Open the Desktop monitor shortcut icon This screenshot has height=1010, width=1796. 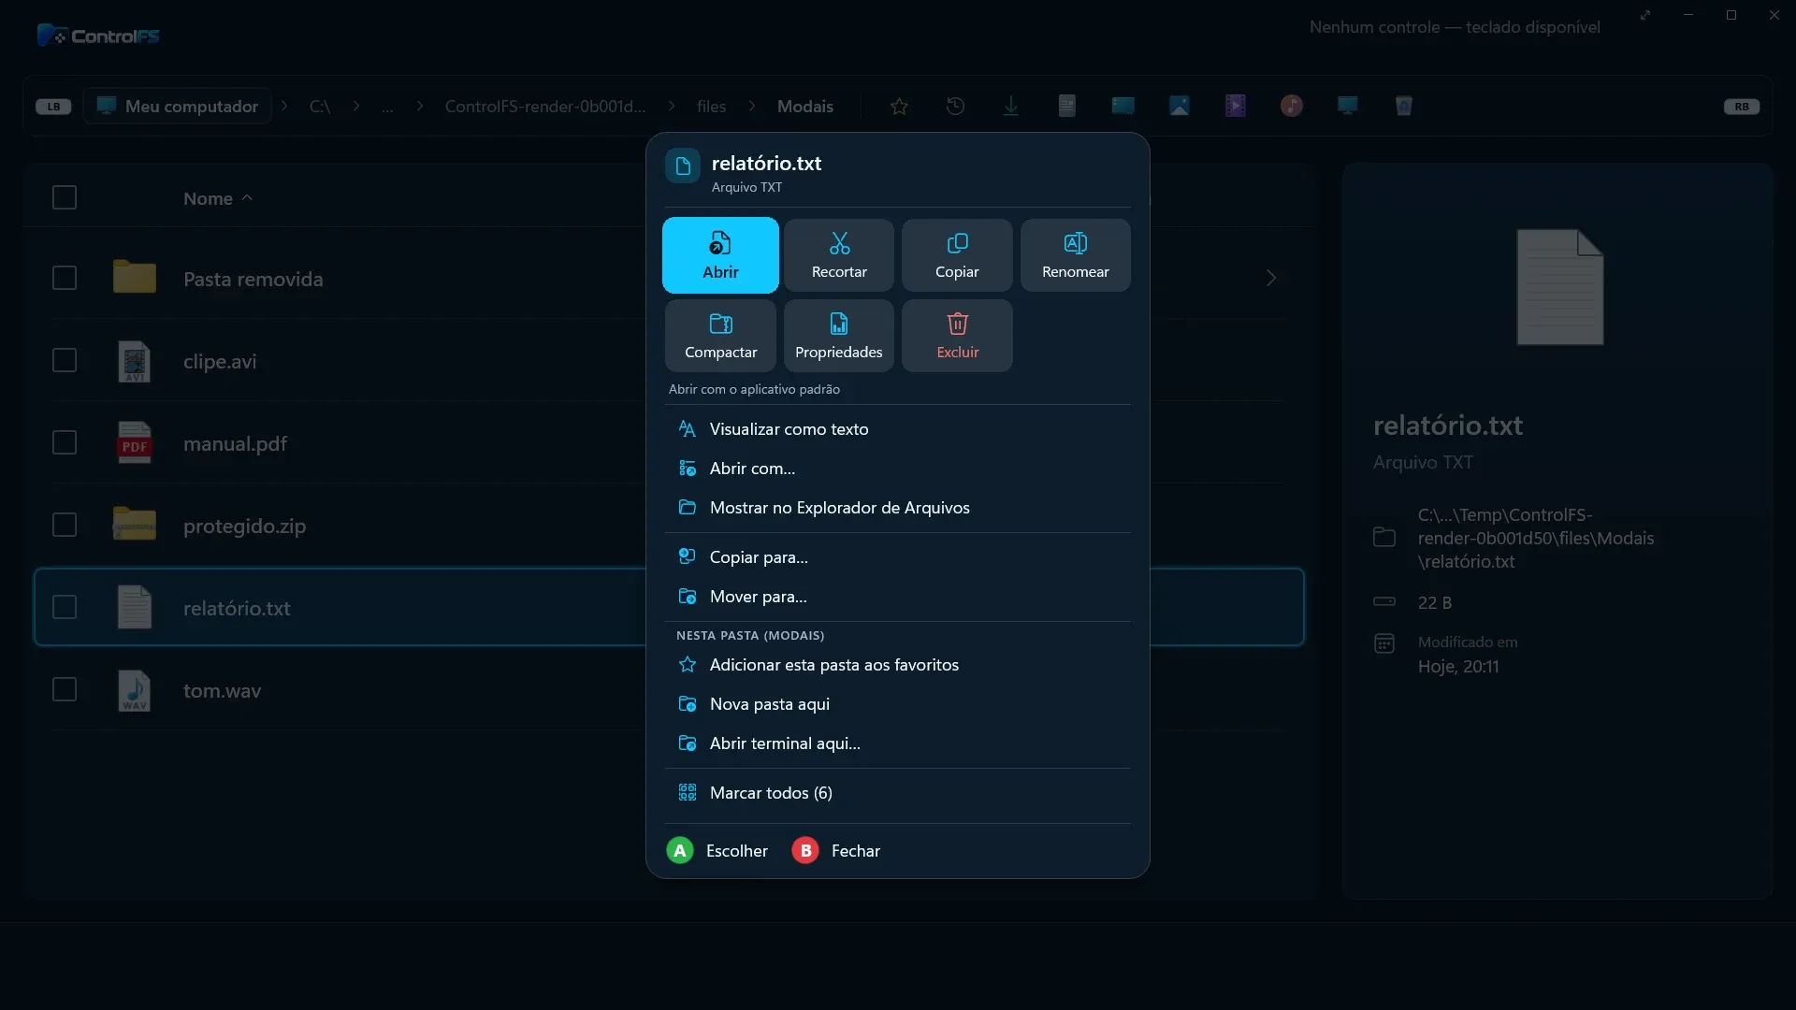[x=1348, y=107]
